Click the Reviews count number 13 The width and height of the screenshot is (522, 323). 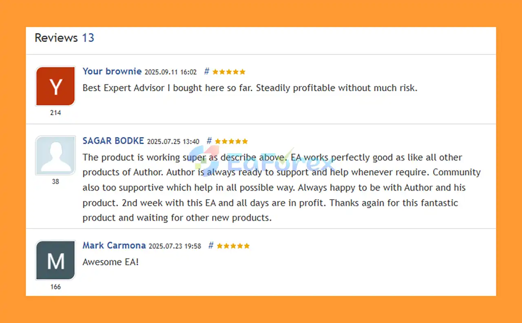coord(88,38)
